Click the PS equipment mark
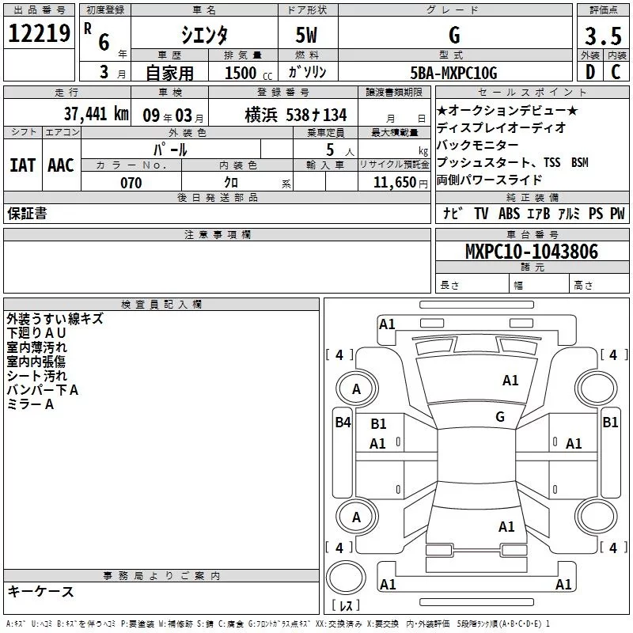This screenshot has width=633, height=633. (x=596, y=213)
